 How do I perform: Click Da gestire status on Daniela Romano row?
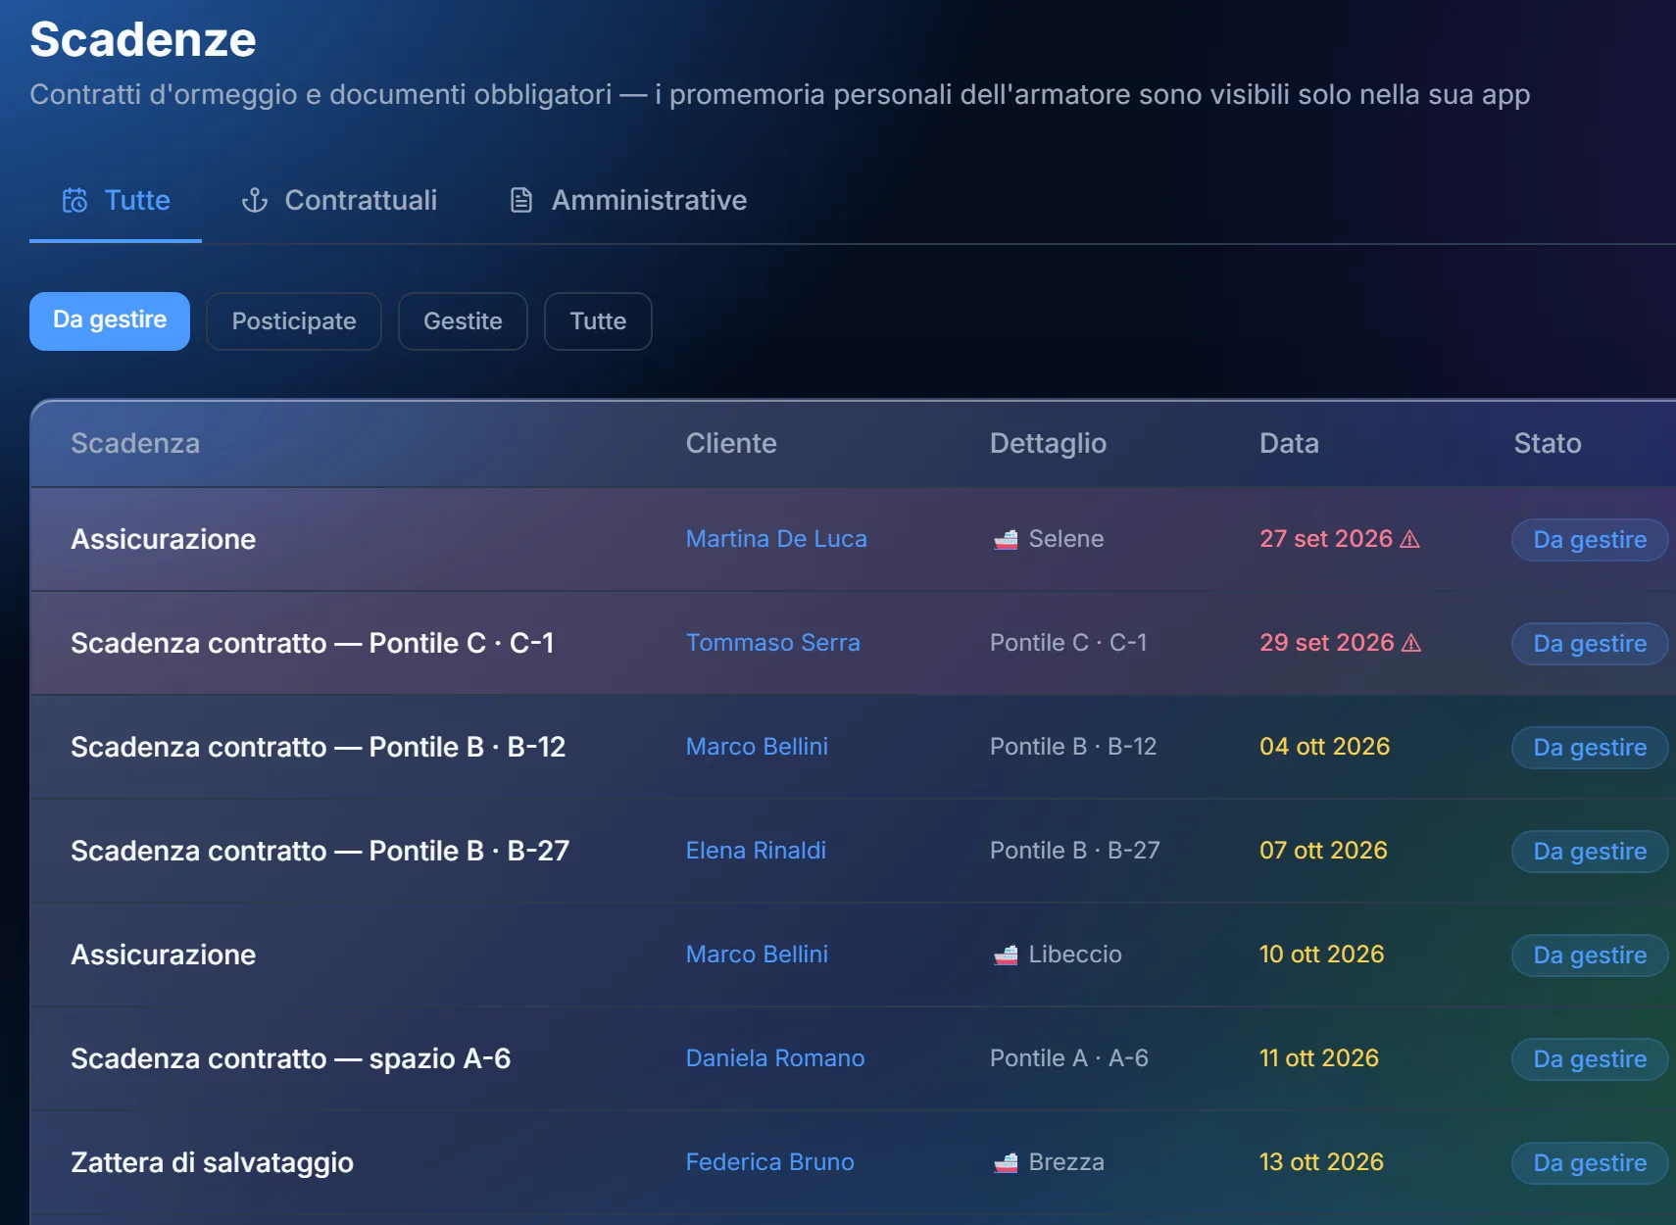click(1590, 1059)
